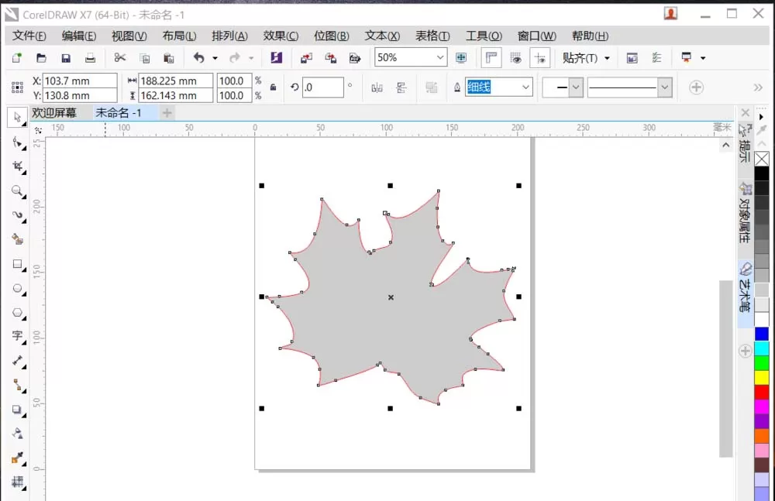The height and width of the screenshot is (501, 775).
Task: Add new document tab with plus
Action: tap(167, 113)
